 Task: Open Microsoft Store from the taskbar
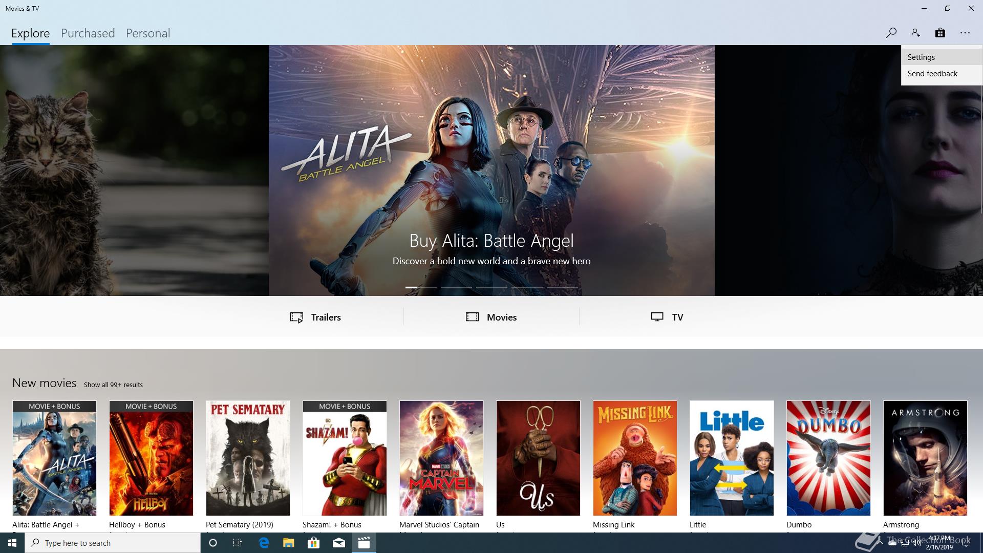pyautogui.click(x=313, y=543)
